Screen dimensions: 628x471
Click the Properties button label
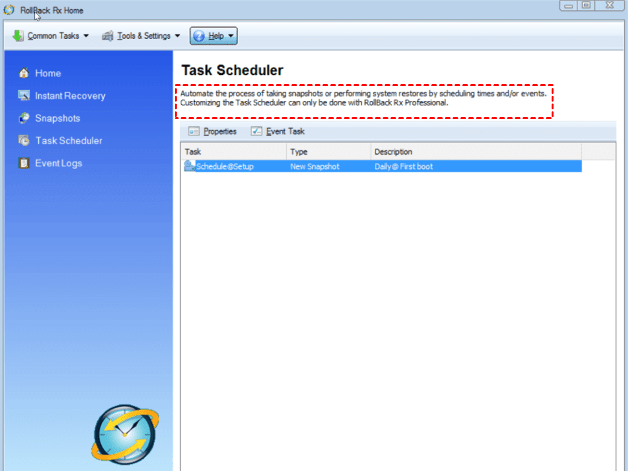[x=220, y=131]
